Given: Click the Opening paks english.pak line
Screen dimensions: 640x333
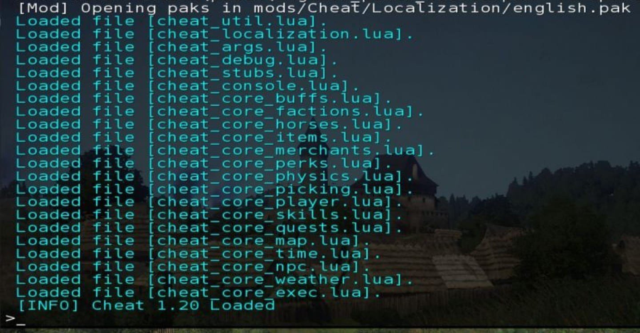Looking at the screenshot, I should (x=324, y=8).
